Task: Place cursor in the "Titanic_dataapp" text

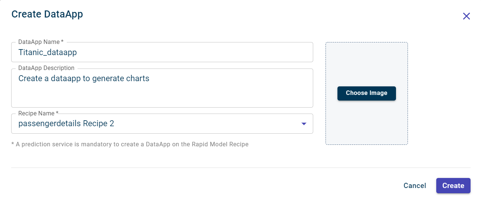Action: [47, 52]
